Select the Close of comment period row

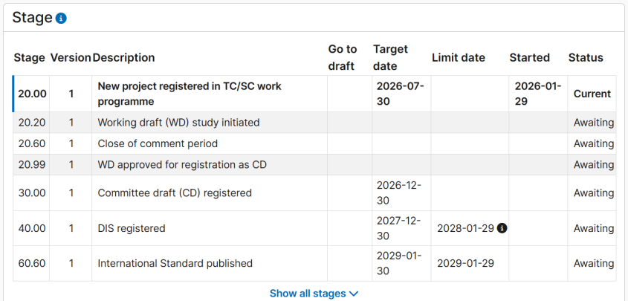click(x=158, y=143)
